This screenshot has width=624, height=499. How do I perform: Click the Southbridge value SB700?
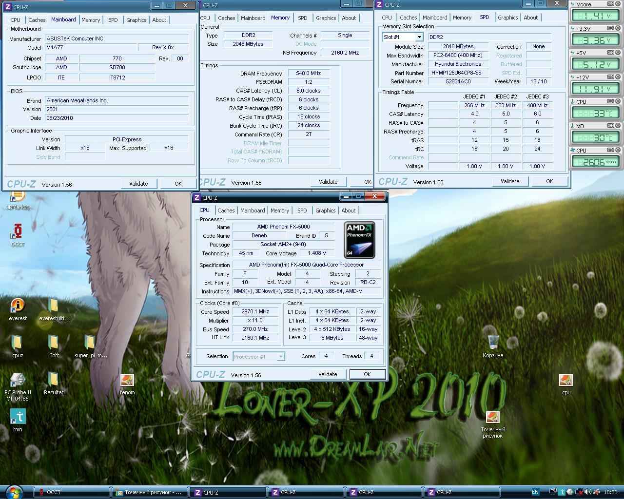(x=117, y=67)
